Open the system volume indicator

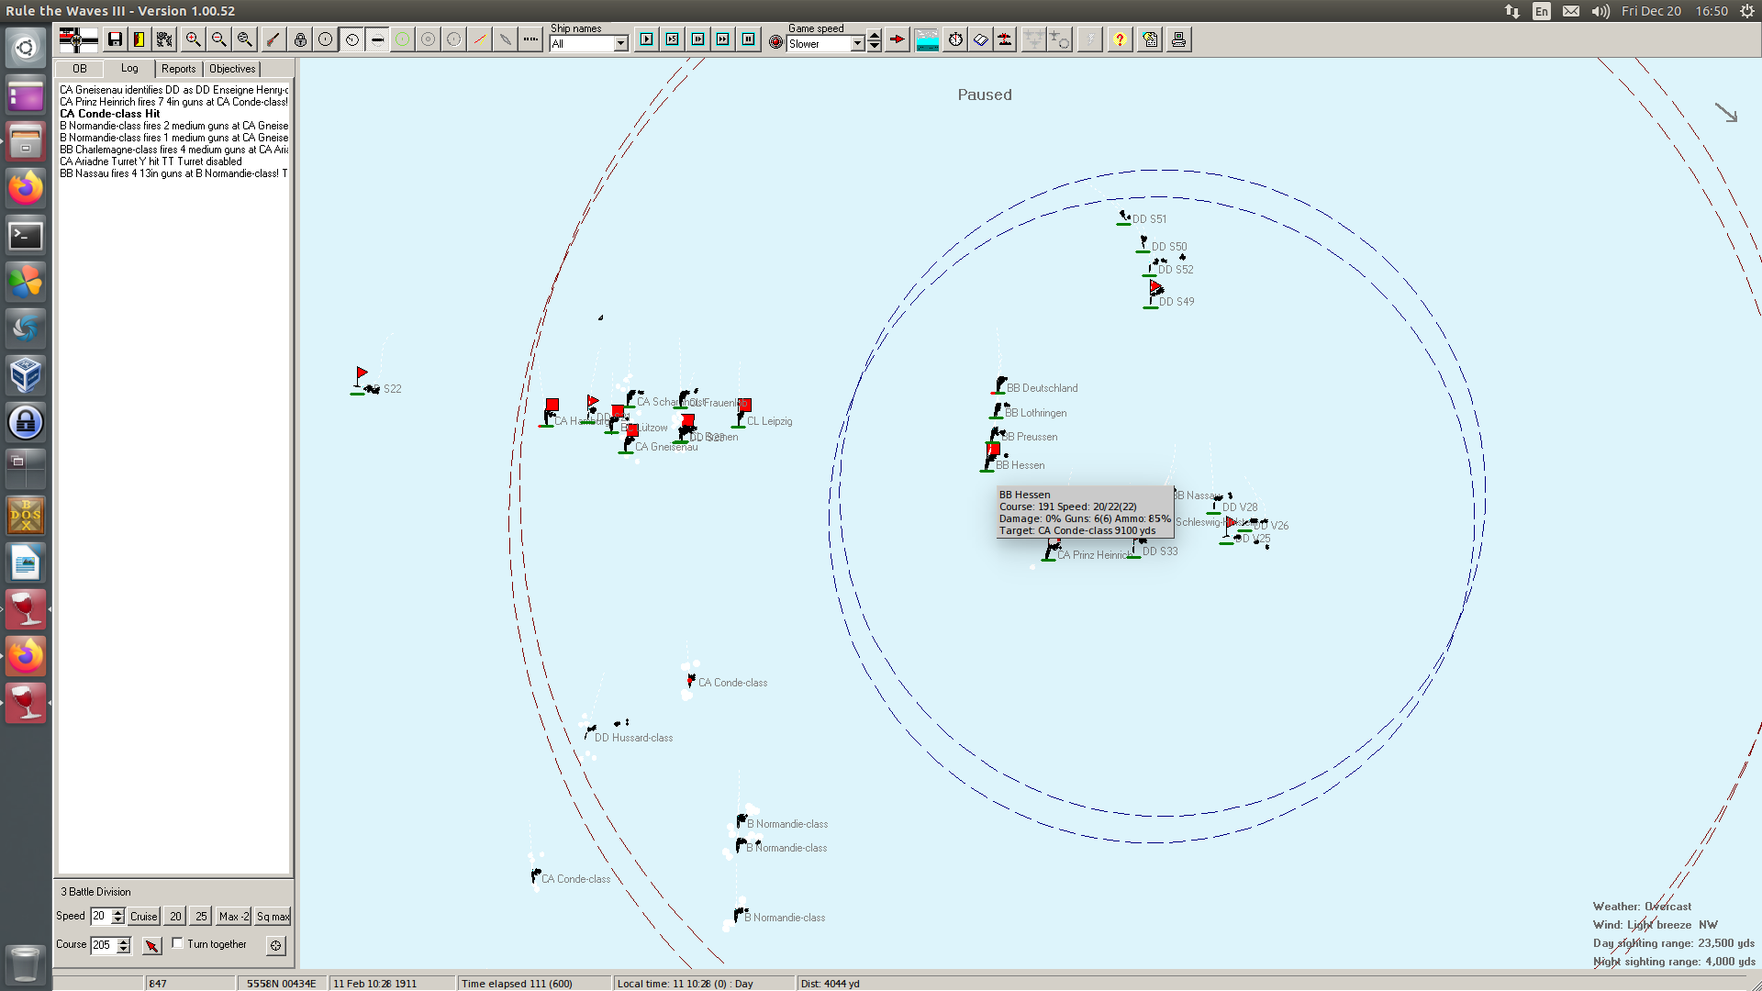tap(1600, 11)
